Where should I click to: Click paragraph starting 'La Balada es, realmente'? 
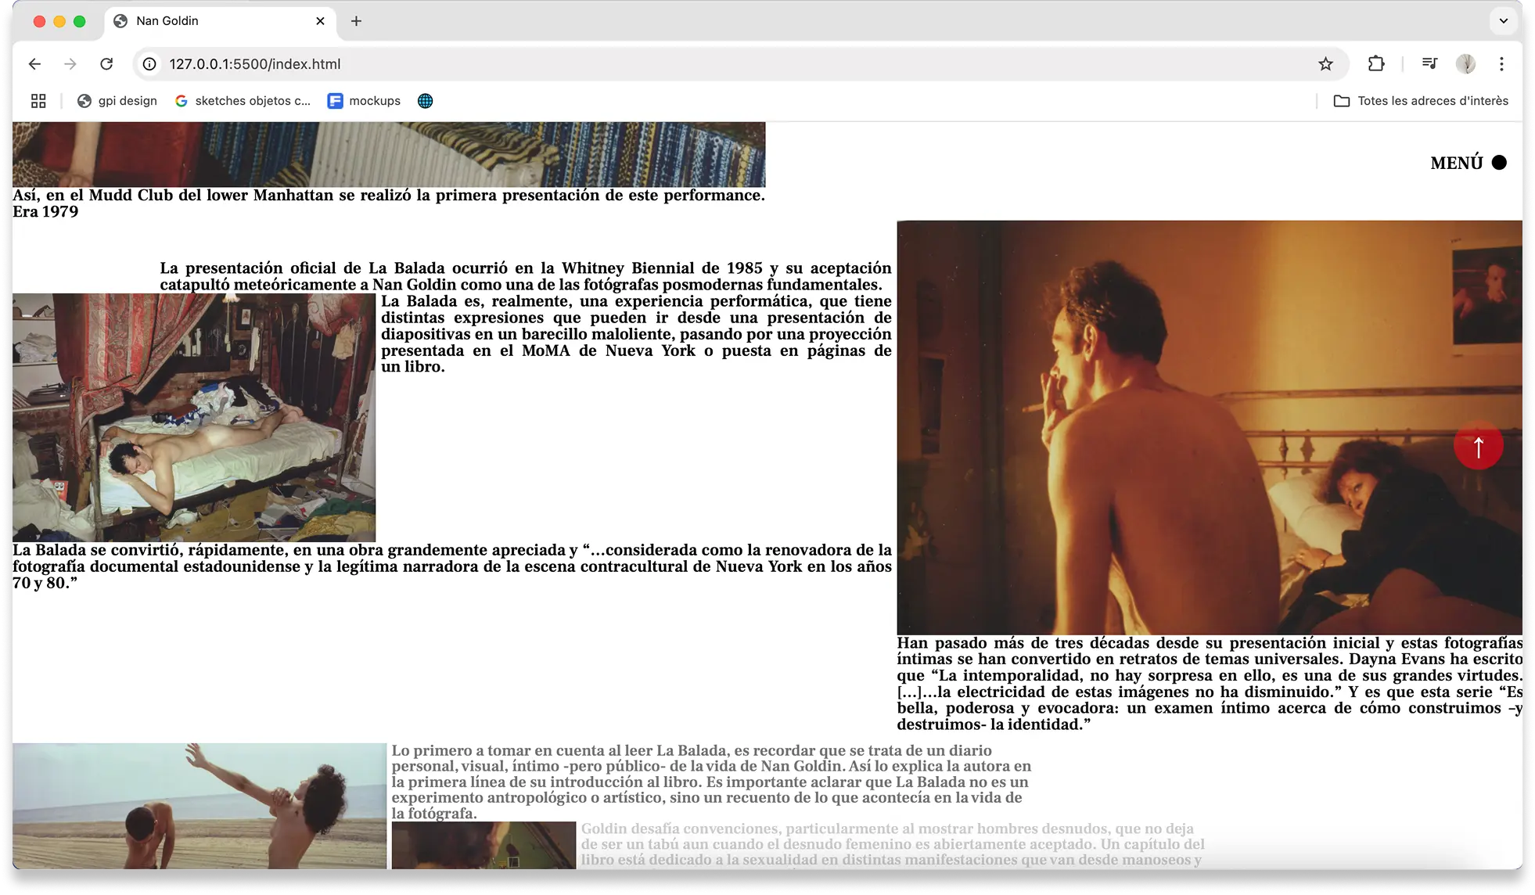pos(636,334)
